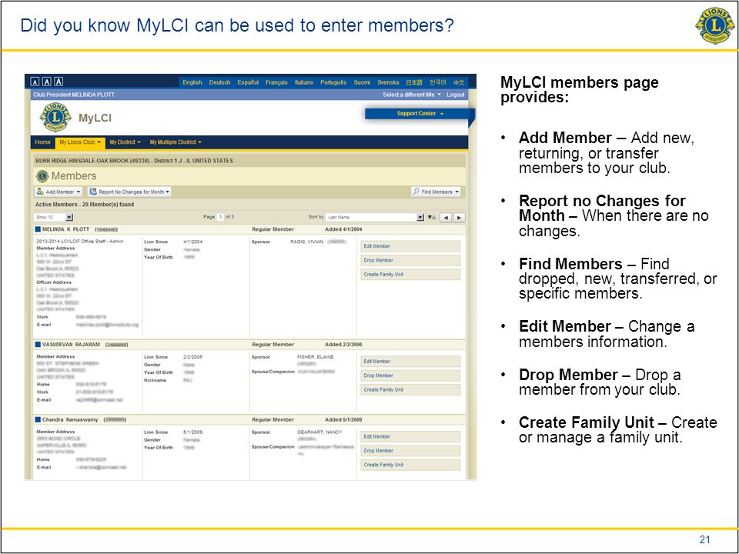739x554 pixels.
Task: Switch language to Français
Action: [x=276, y=82]
